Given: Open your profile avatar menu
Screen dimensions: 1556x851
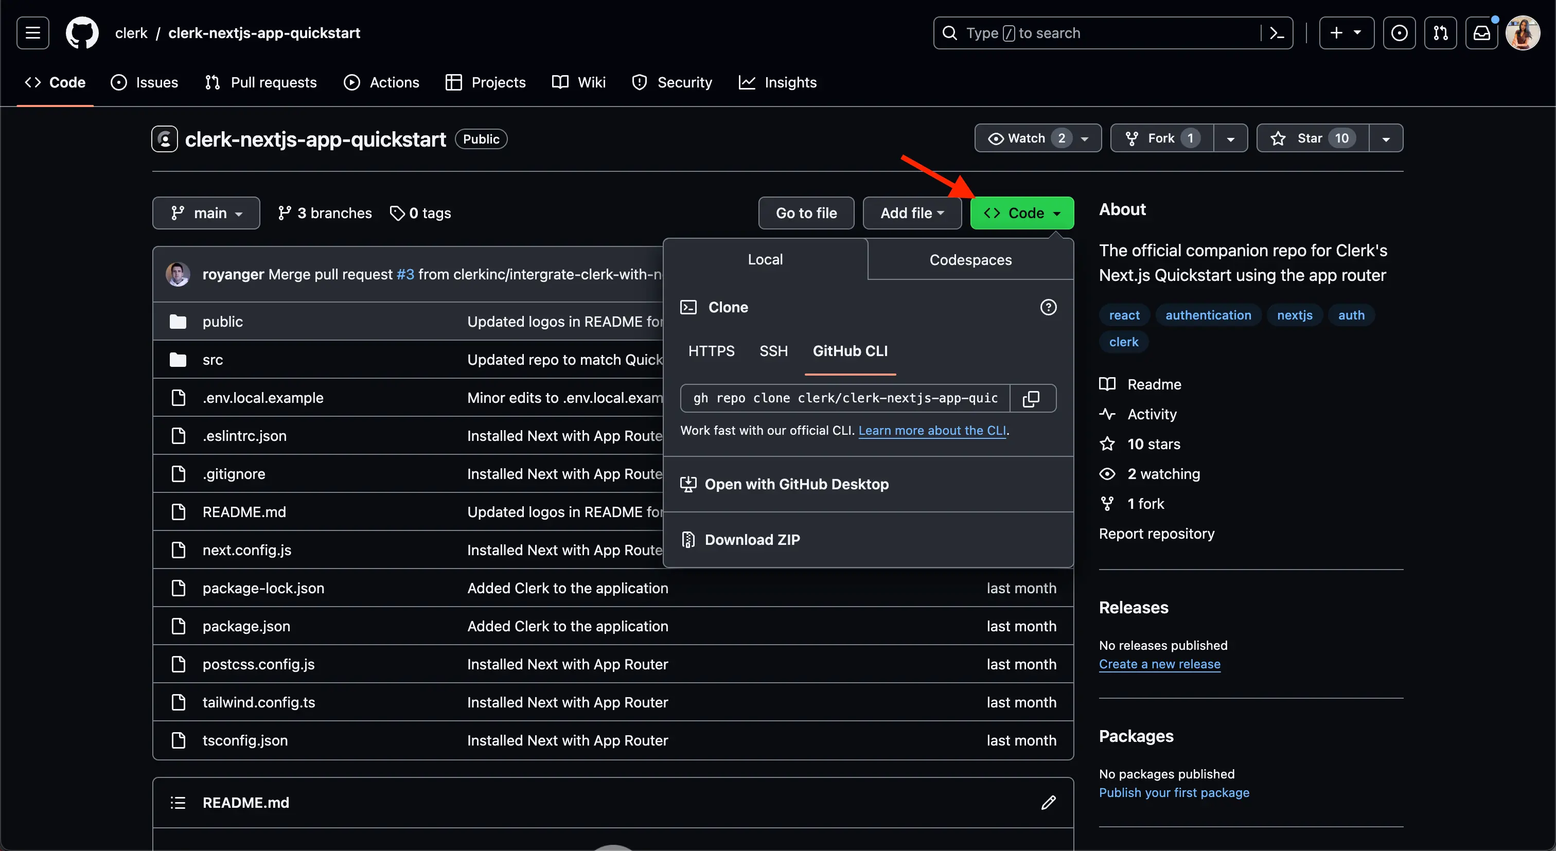Looking at the screenshot, I should [x=1523, y=32].
